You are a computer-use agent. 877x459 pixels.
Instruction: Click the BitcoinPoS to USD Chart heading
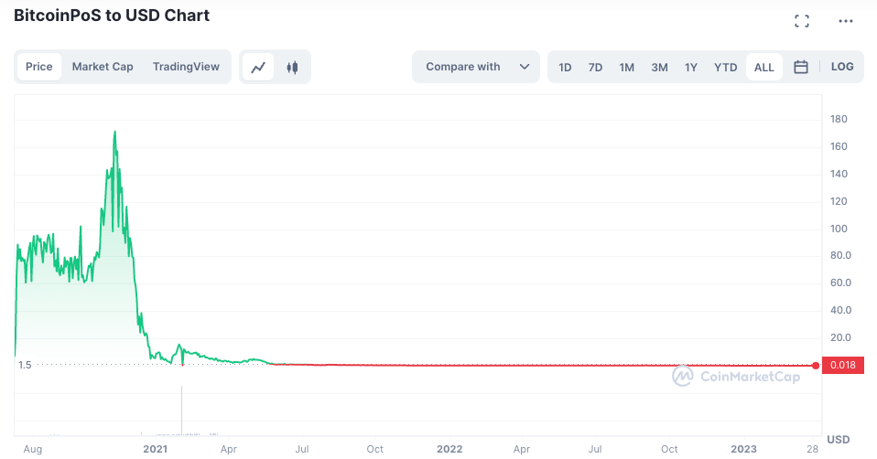point(112,16)
